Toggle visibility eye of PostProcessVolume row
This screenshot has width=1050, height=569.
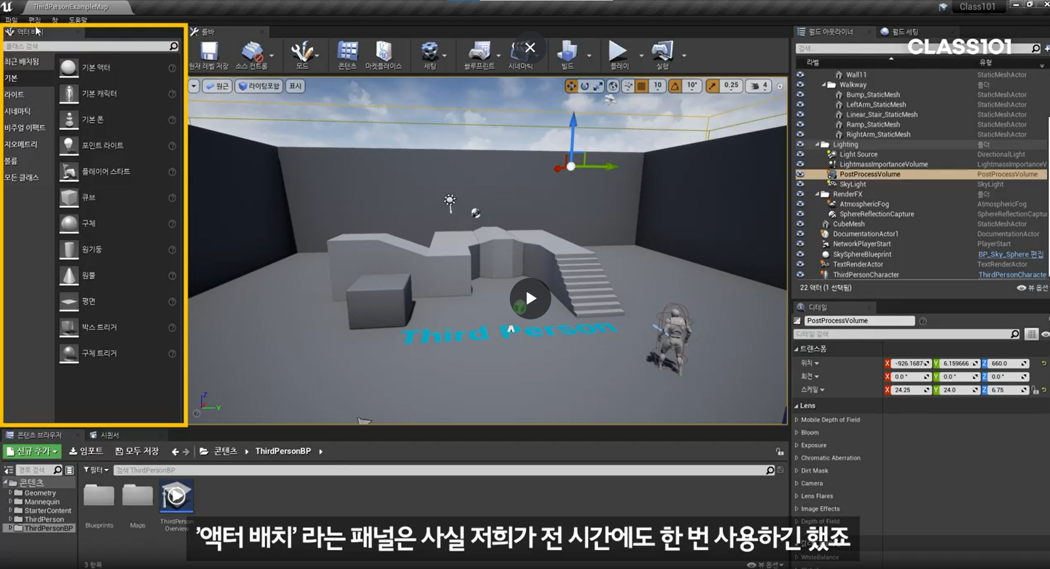pos(800,174)
